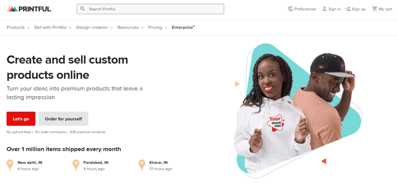Expand the Resources menu chevron
The width and height of the screenshot is (398, 188).
pyautogui.click(x=142, y=28)
